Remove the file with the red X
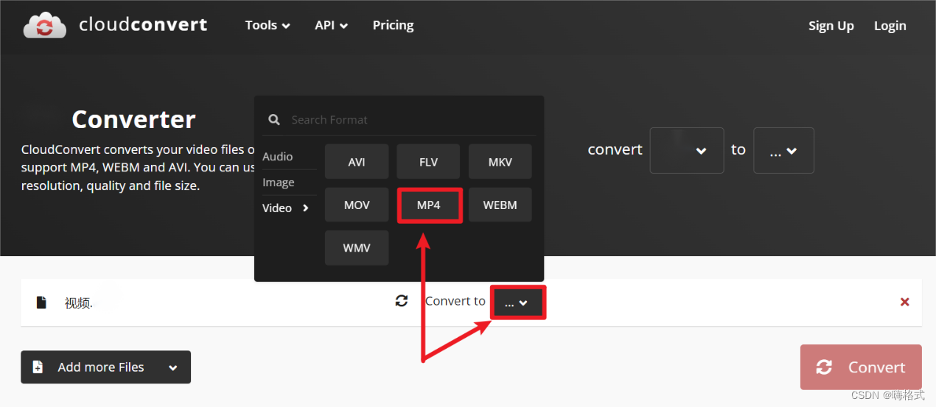Screen dimensions: 936x407 [x=905, y=302]
